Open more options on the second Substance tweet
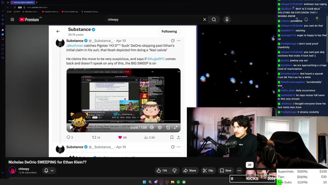Image resolution: width=328 pixels, height=185 pixels. point(179,147)
